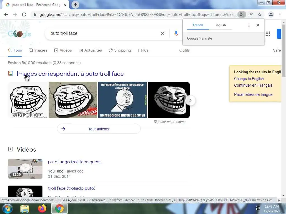Select the Chrome taskbar button
This screenshot has height=214, width=286.
point(59,208)
